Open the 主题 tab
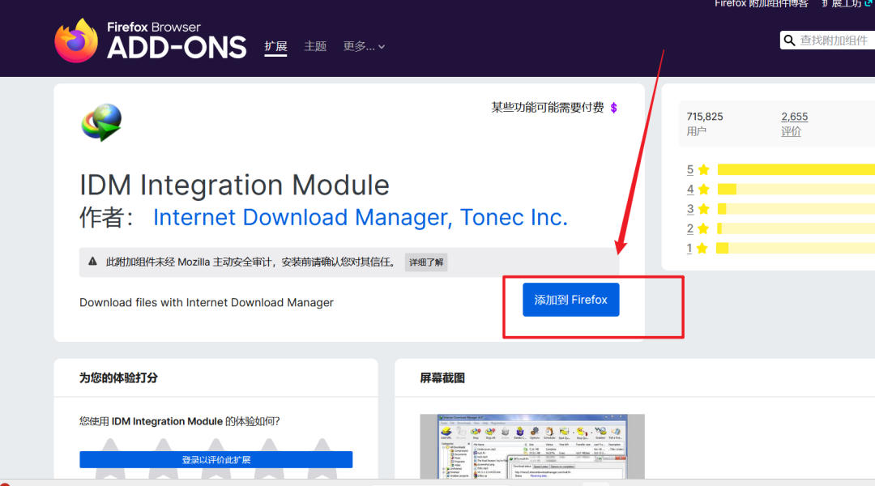 pos(315,46)
